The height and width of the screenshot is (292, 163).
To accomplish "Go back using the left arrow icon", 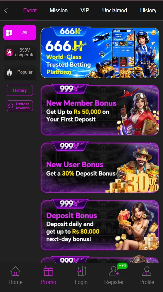I will (6, 11).
